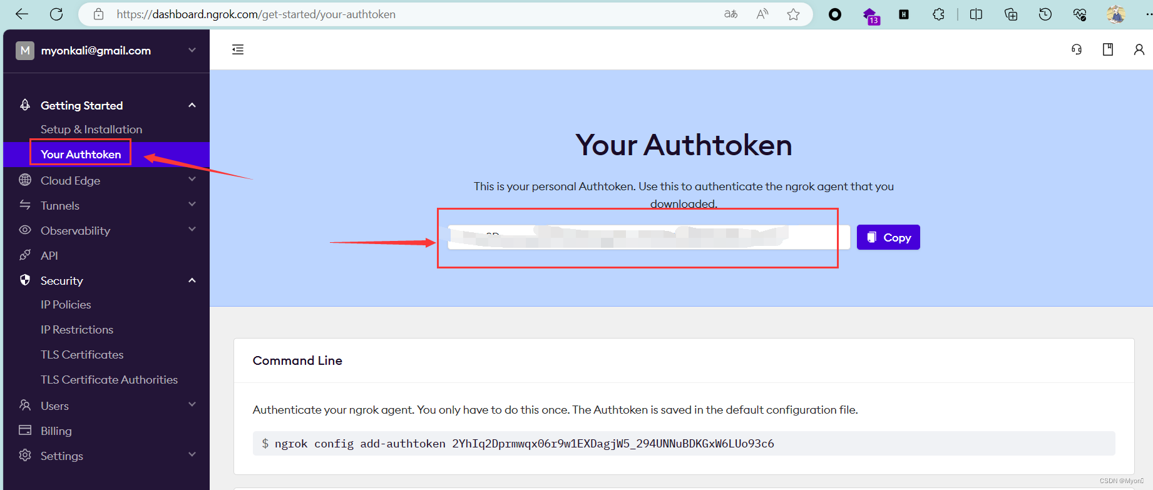Screen dimensions: 1153x490
Task: Expand the Observability chevron
Action: (192, 230)
